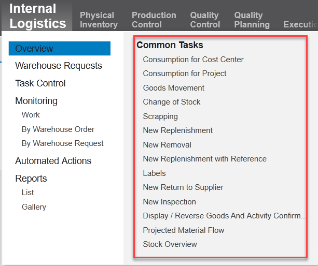This screenshot has width=318, height=266.
Task: Click Consumption for Cost Center link
Action: coord(193,60)
